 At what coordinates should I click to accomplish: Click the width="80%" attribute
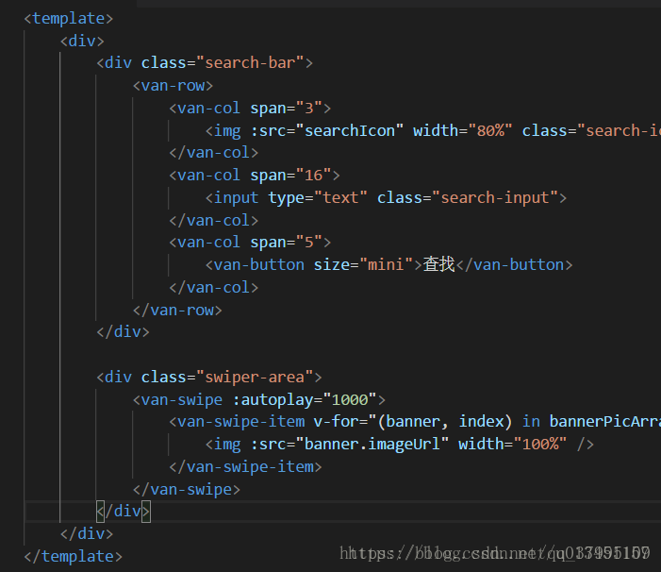(x=462, y=131)
